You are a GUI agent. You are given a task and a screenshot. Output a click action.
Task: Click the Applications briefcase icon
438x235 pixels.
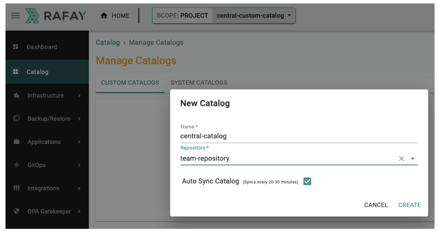pos(15,142)
